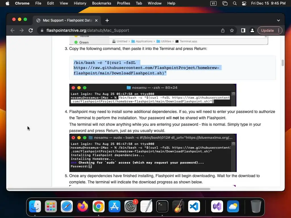291x218 pixels.
Task: Open Terminal from the Dock
Action: (162, 206)
